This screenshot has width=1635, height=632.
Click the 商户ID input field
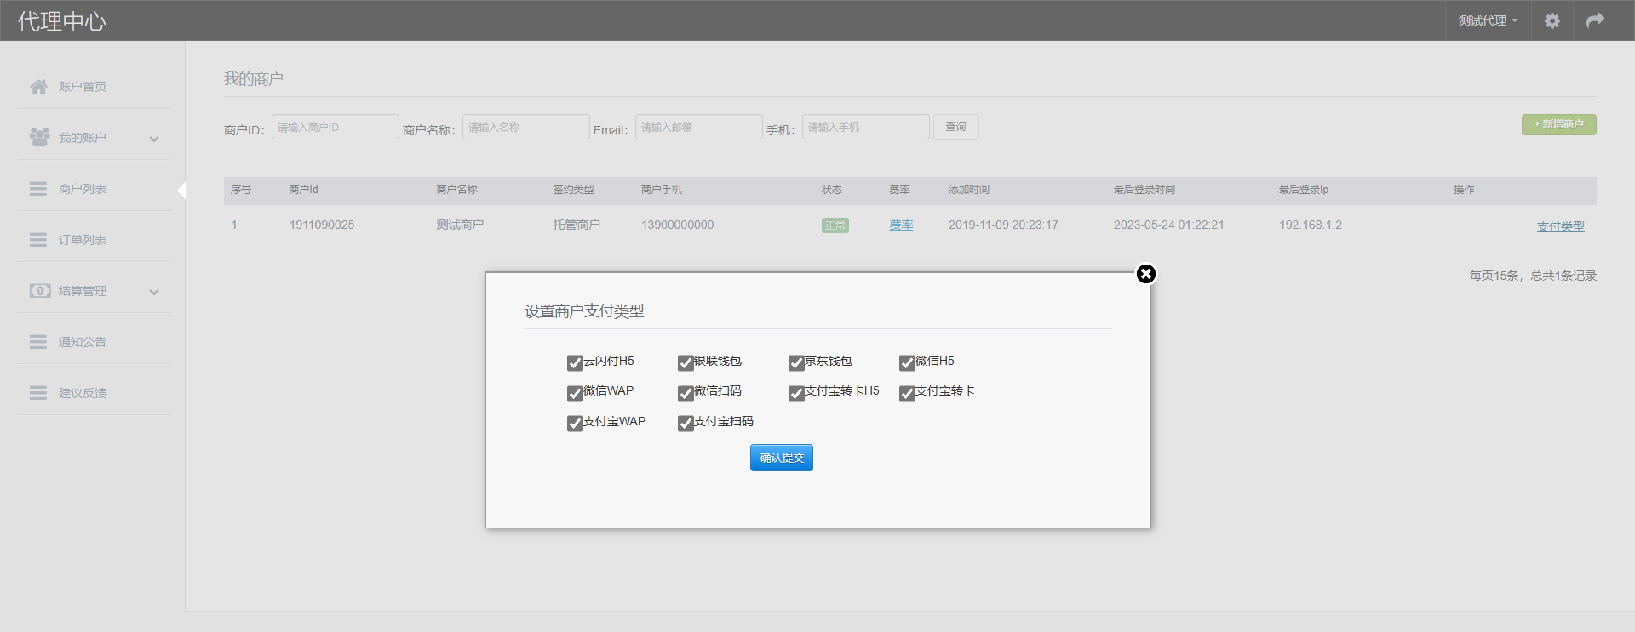pyautogui.click(x=335, y=127)
